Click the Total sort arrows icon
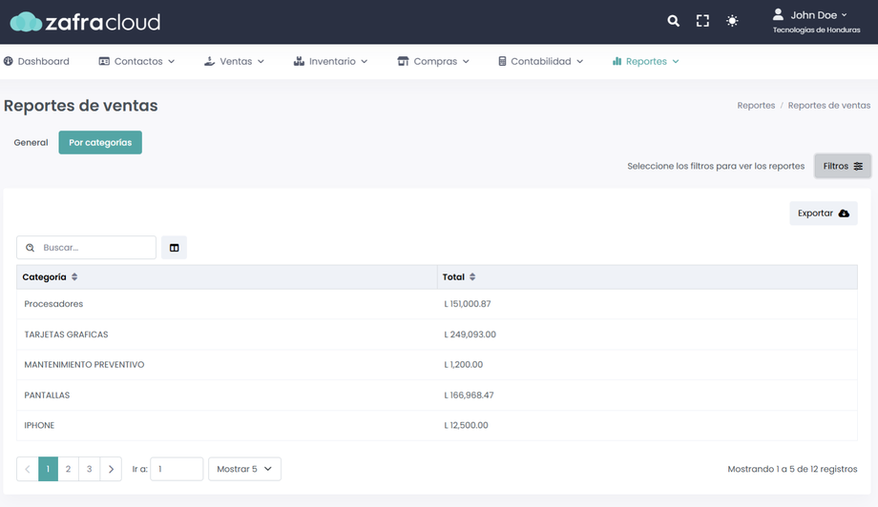This screenshot has height=507, width=878. coord(472,276)
